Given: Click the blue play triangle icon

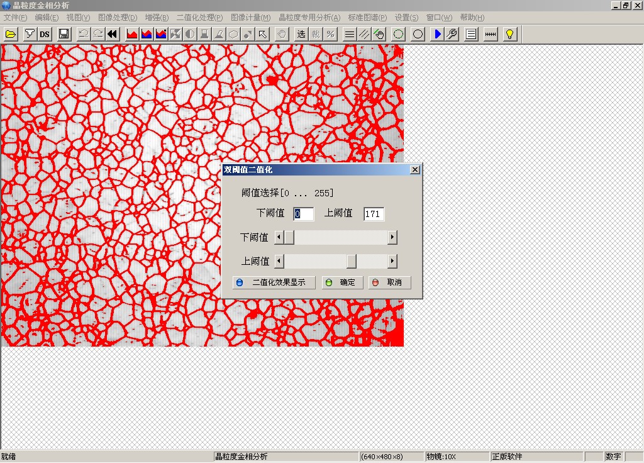Looking at the screenshot, I should 438,34.
